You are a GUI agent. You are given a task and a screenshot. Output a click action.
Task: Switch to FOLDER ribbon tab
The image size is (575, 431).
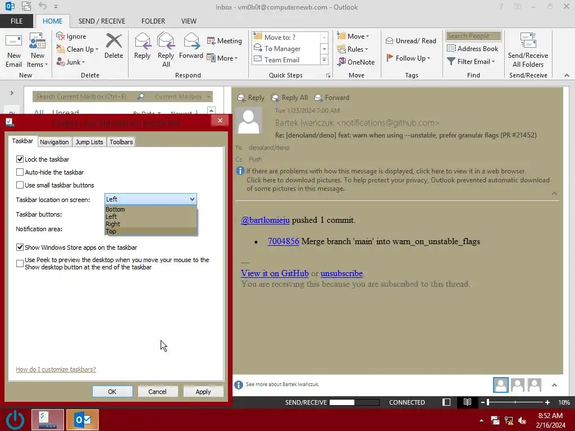[153, 21]
